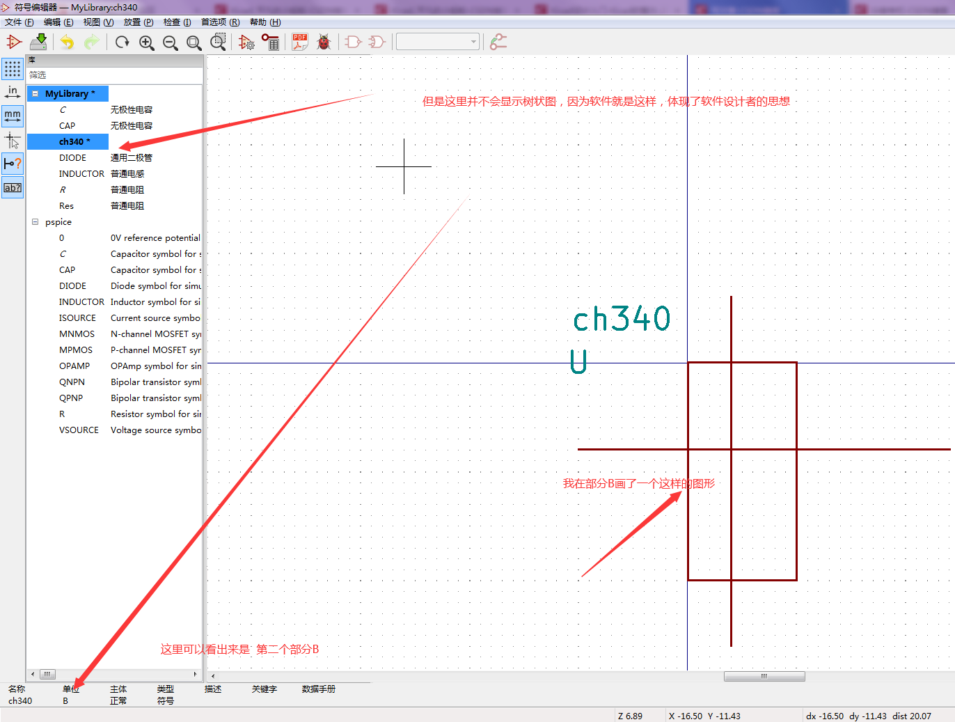Select MNMOS N-channel MOSFET symbol

click(x=115, y=333)
